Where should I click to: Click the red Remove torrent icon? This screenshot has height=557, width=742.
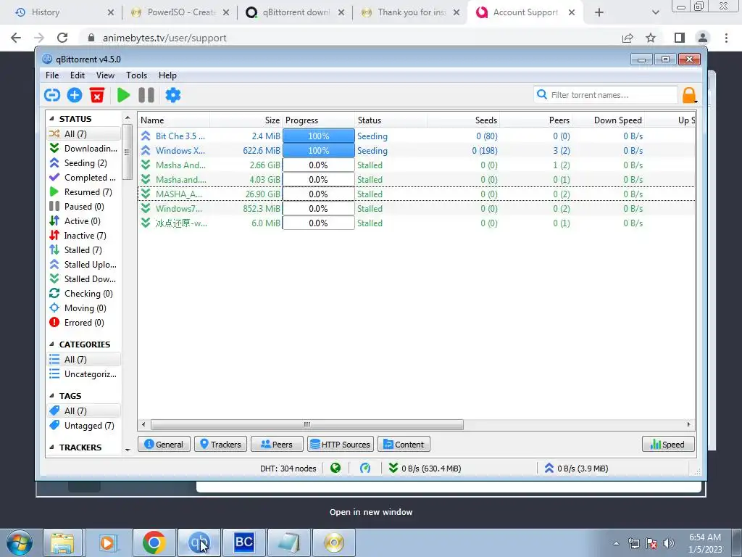click(x=97, y=95)
